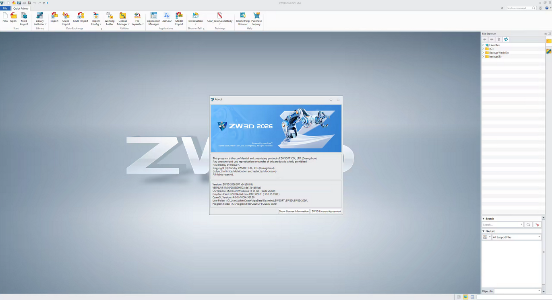
Task: Open the Model Import tool
Action: (179, 19)
